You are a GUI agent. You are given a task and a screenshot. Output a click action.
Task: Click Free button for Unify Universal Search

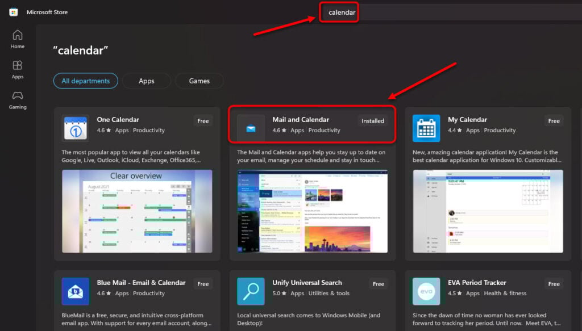379,284
